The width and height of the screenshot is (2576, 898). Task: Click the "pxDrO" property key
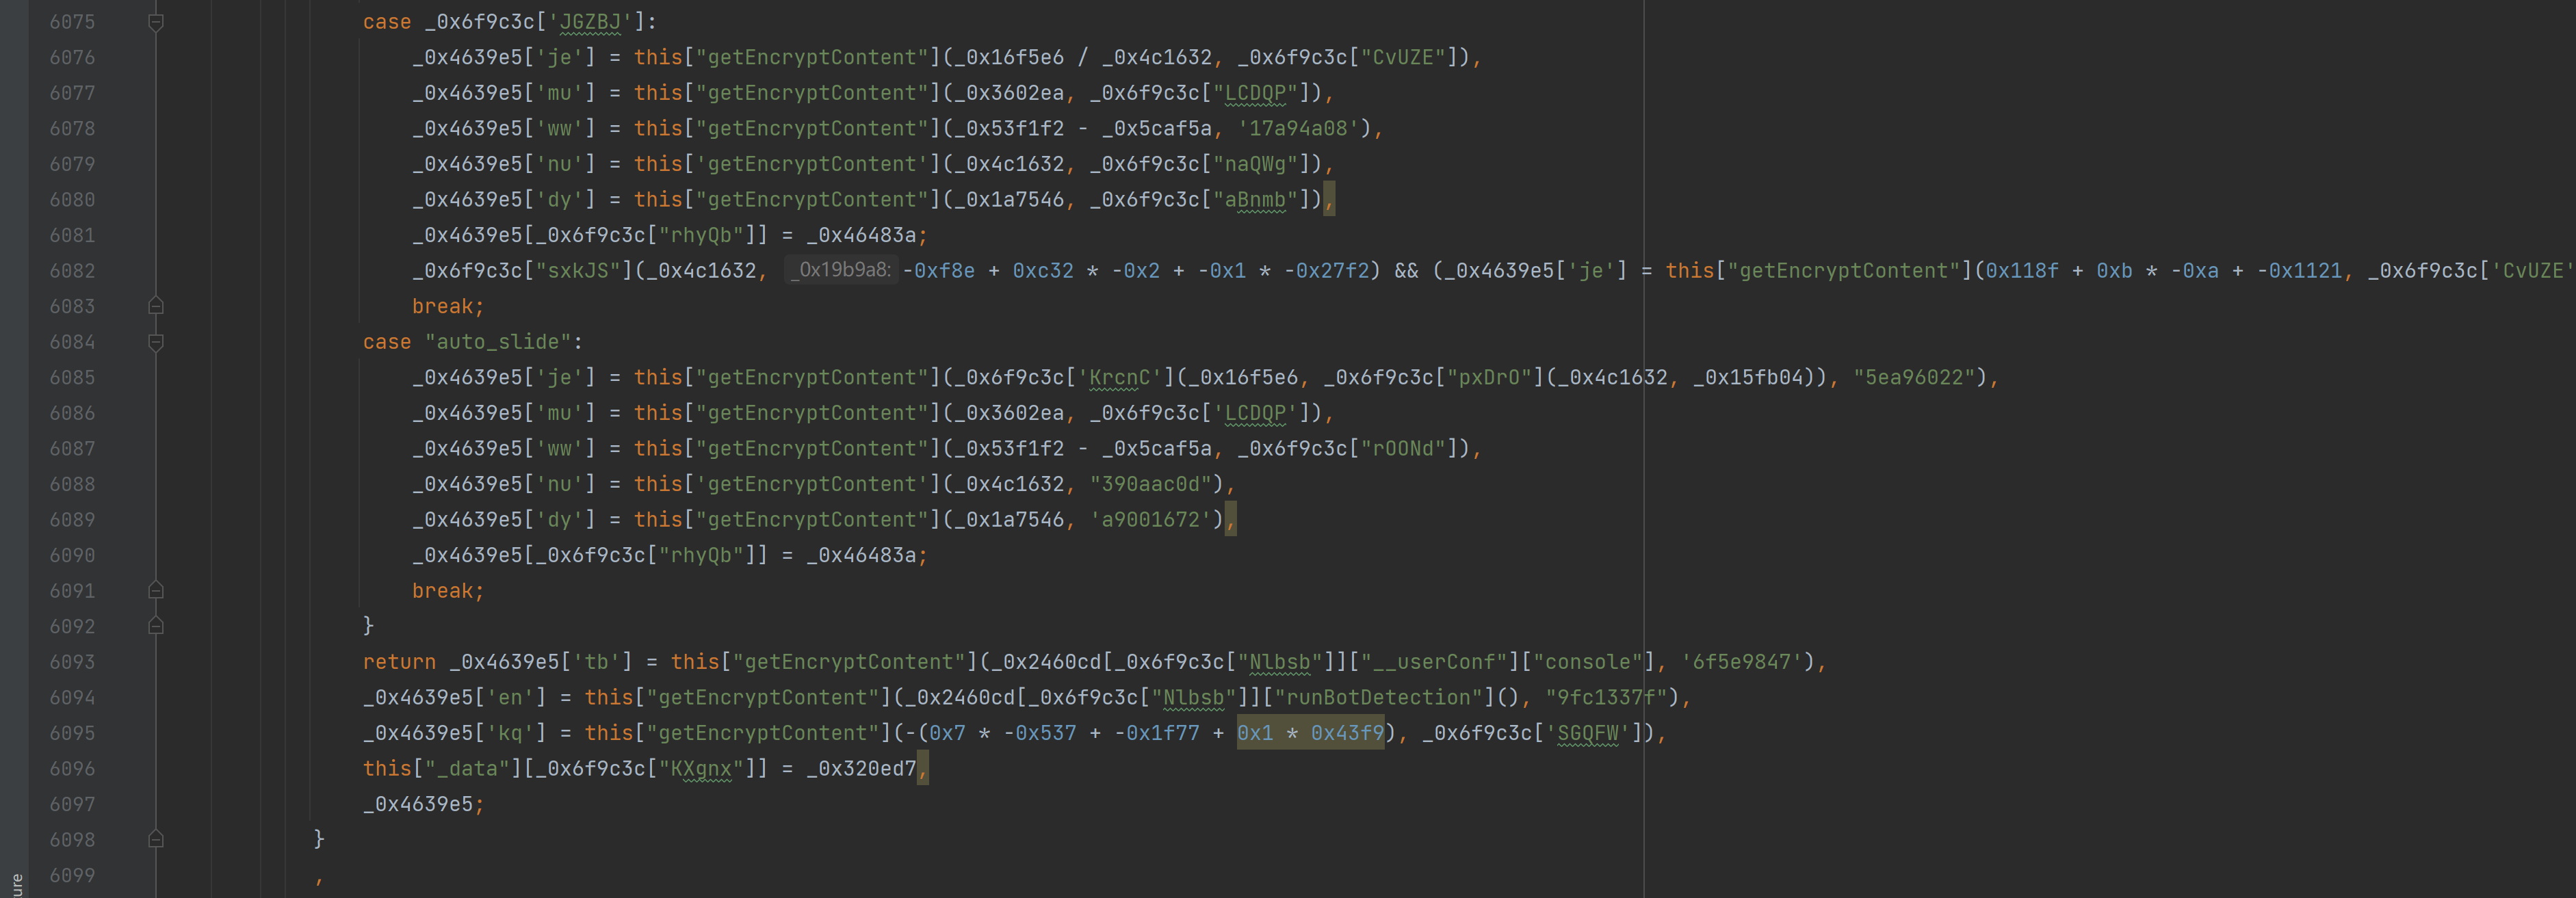1489,377
